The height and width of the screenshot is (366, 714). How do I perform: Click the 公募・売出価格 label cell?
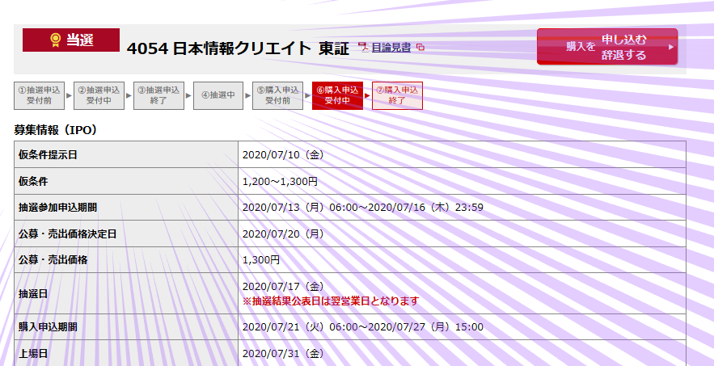coord(126,260)
